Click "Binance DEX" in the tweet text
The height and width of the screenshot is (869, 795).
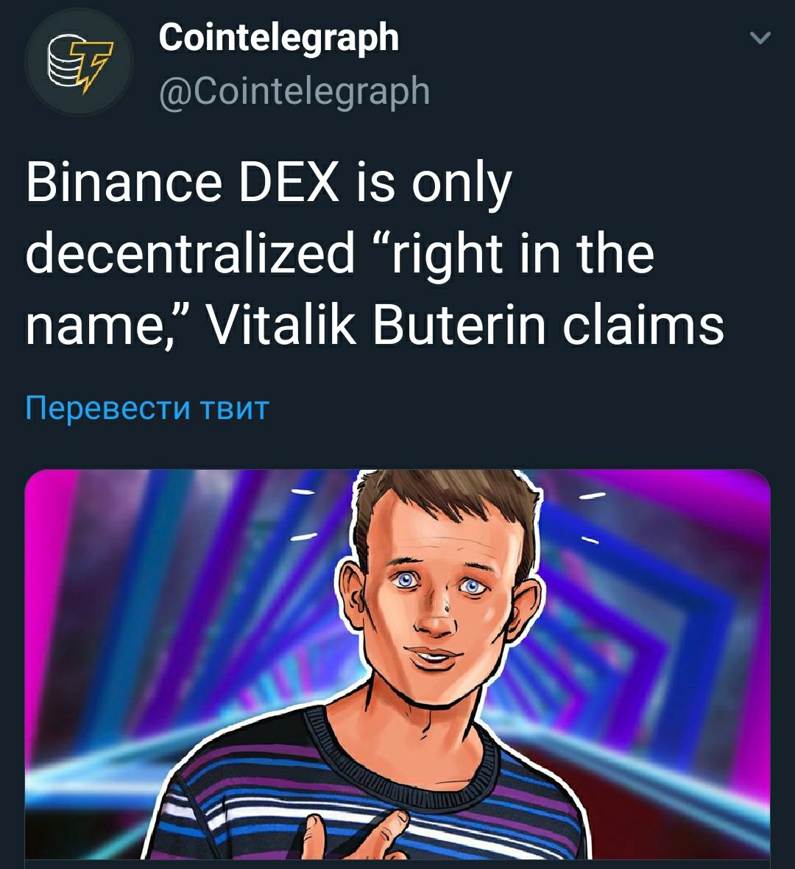[183, 183]
